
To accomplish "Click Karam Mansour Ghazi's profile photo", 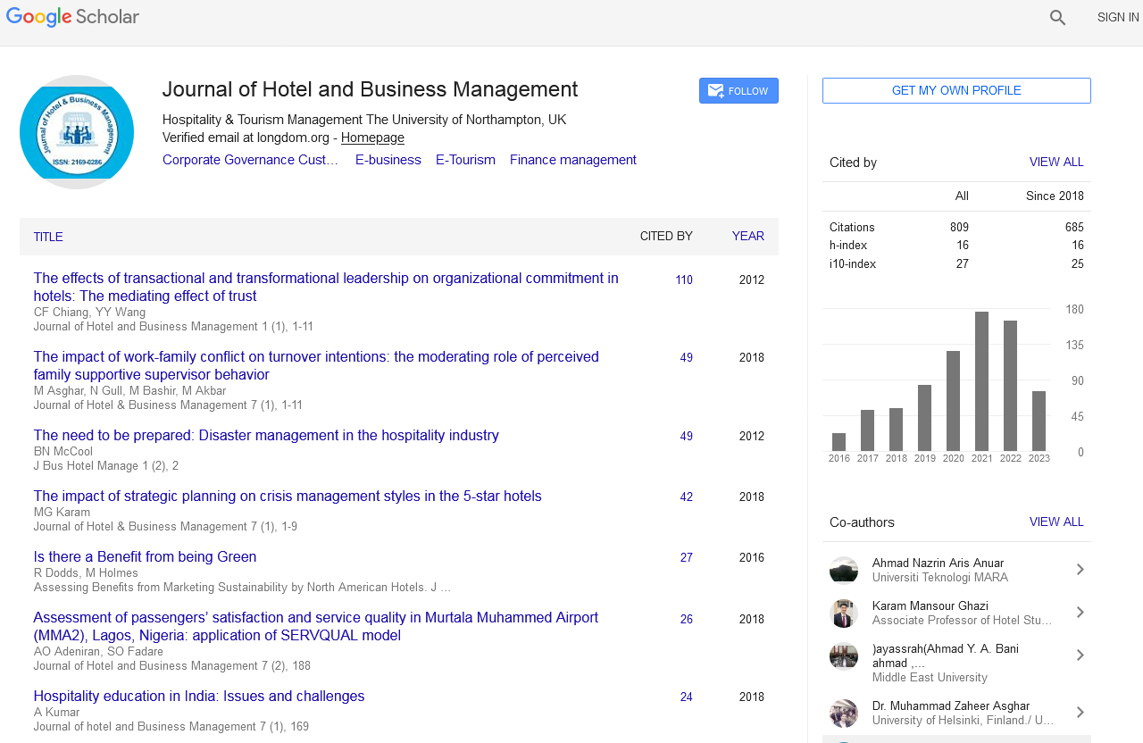I will coord(843,613).
